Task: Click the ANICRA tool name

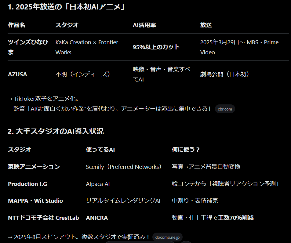Action: (97, 218)
